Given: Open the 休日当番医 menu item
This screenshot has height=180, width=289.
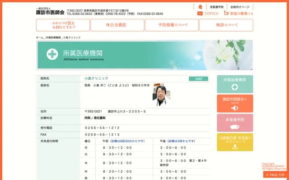Looking at the screenshot, I should 117,25.
